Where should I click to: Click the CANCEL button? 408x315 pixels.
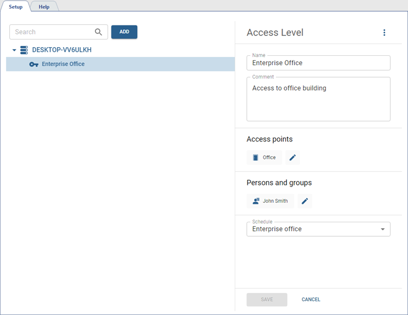pyautogui.click(x=311, y=299)
